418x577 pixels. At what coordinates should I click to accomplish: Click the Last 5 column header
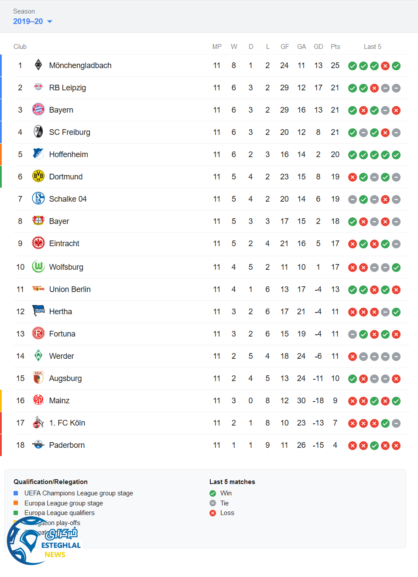coord(373,47)
